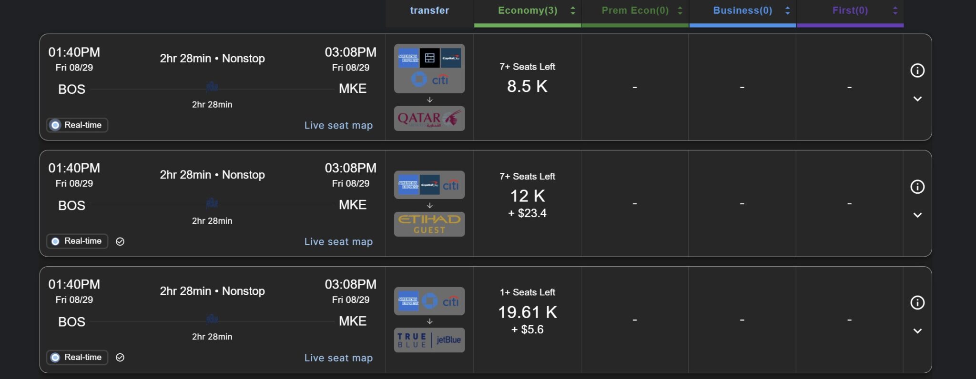
Task: Click info icon on Qatar flight row
Action: click(x=917, y=70)
